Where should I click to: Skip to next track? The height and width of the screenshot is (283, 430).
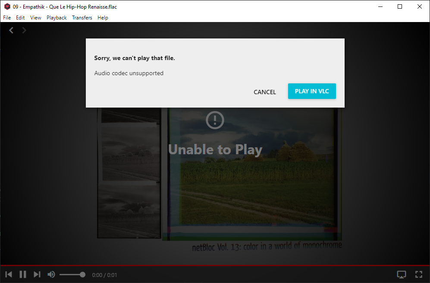pyautogui.click(x=37, y=274)
